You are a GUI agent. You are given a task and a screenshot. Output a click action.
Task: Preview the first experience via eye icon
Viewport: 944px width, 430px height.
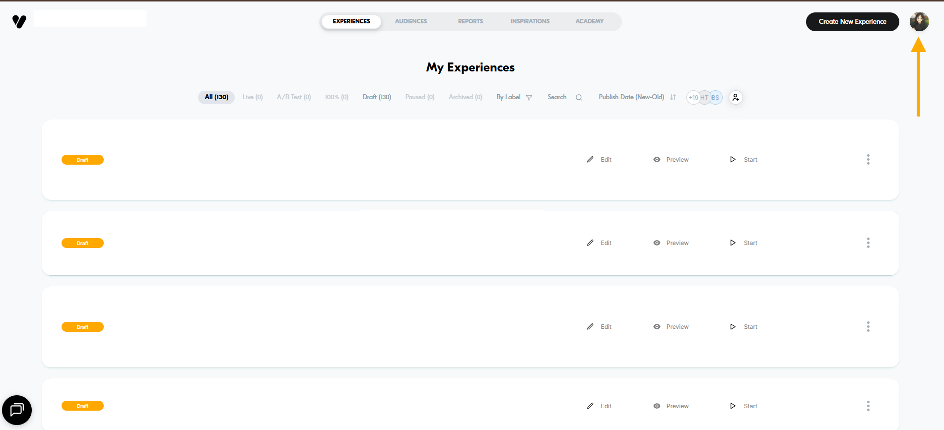pos(657,160)
